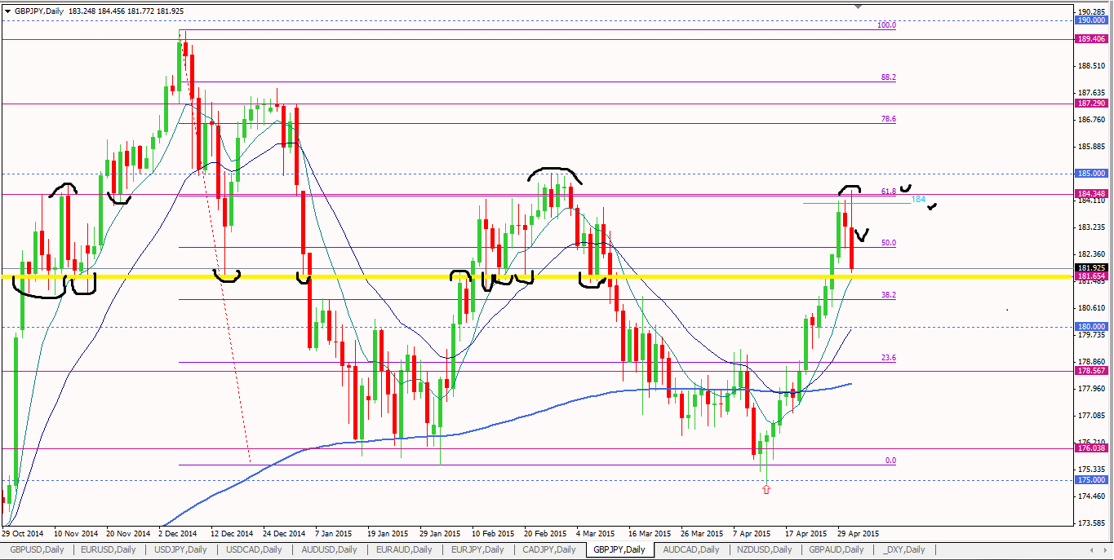Select the 187.290 price level label

point(1092,104)
